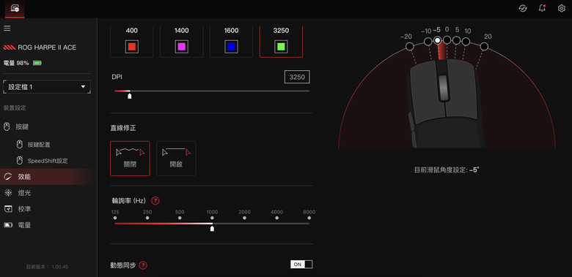Open the 燈光 page
The height and width of the screenshot is (277, 572).
(24, 193)
